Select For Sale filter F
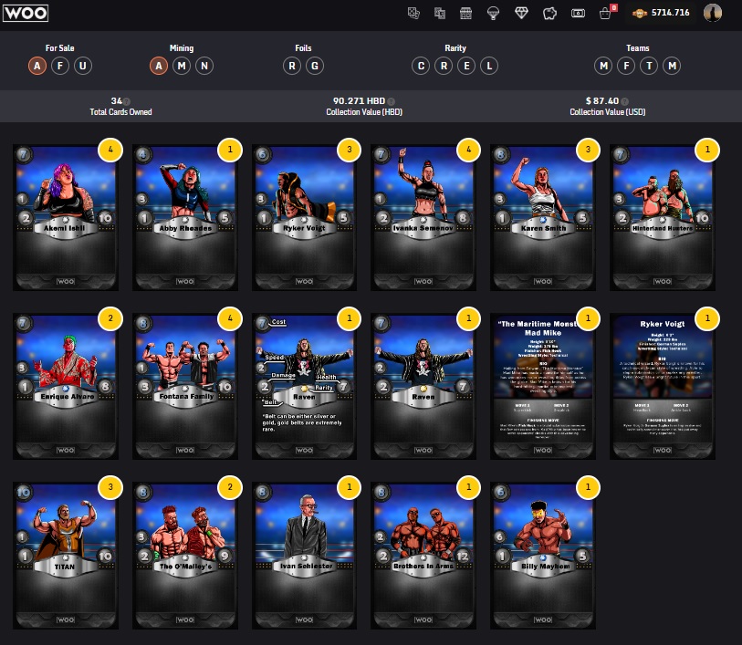742x645 pixels. coord(60,66)
